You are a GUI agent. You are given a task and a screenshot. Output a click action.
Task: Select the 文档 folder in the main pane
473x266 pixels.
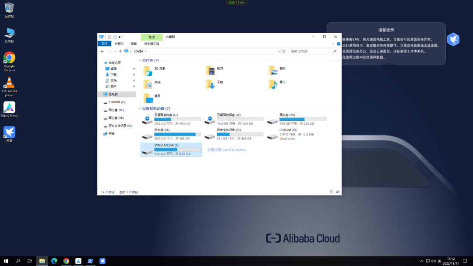click(x=152, y=84)
